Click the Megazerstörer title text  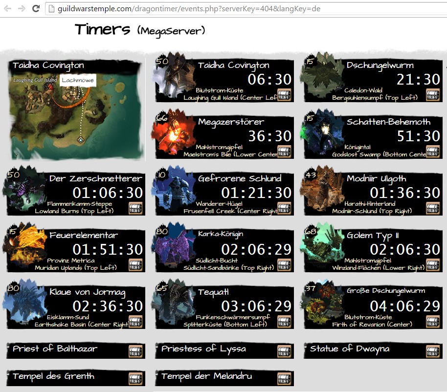point(231,122)
